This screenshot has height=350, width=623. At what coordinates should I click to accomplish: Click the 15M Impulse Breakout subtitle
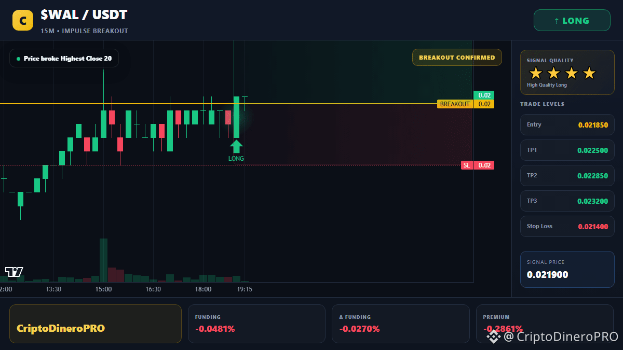pos(84,31)
